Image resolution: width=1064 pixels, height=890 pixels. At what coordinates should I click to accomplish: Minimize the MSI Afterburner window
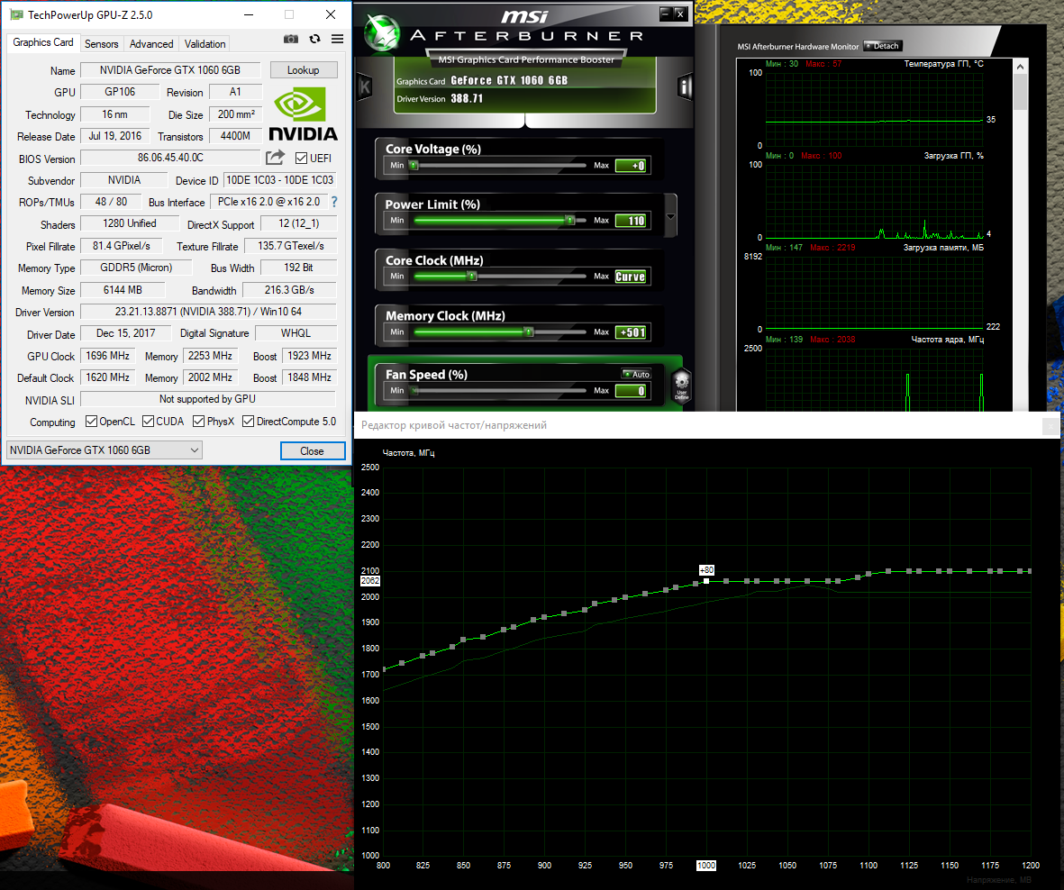(665, 14)
